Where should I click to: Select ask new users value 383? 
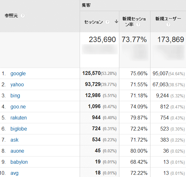click(164, 140)
